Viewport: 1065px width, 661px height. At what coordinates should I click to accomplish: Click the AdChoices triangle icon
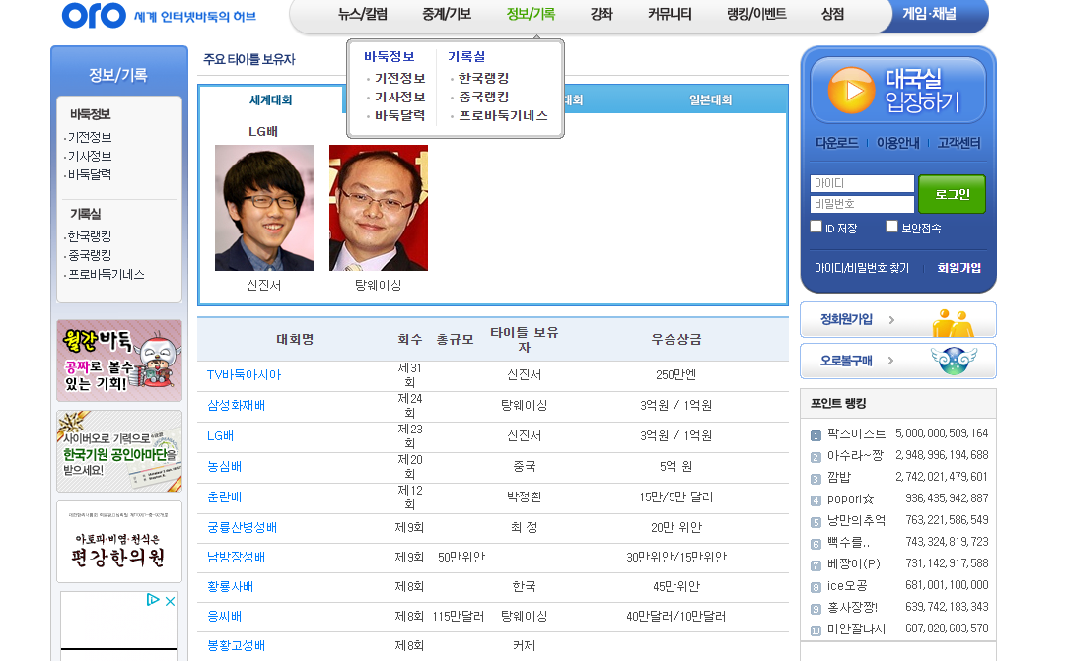(153, 600)
